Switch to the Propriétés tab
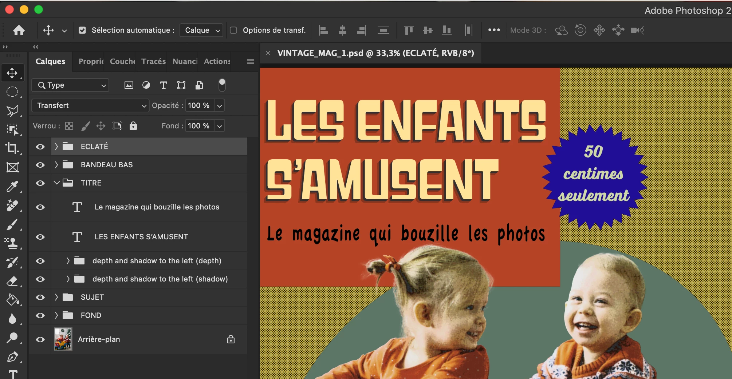The height and width of the screenshot is (379, 732). [91, 61]
